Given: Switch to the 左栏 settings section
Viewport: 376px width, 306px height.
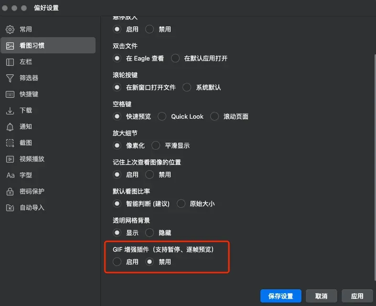Looking at the screenshot, I should [x=48, y=62].
